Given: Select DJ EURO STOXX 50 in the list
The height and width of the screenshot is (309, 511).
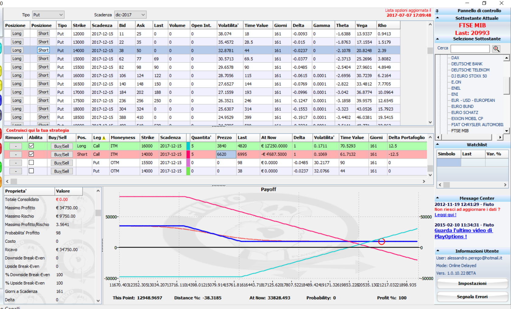Looking at the screenshot, I should click(469, 76).
